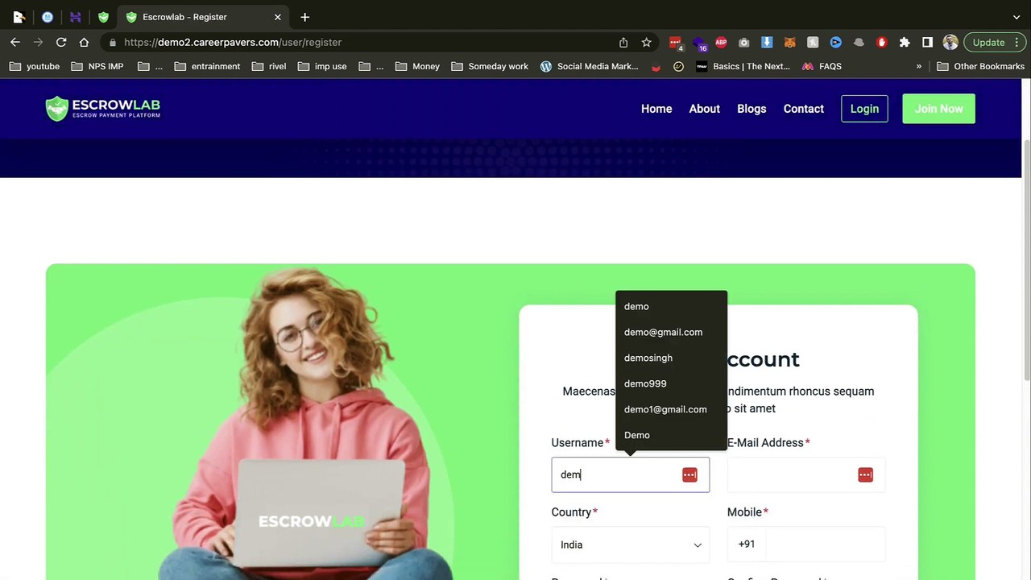Open the FAQS bookmark
The width and height of the screenshot is (1031, 580).
(822, 66)
